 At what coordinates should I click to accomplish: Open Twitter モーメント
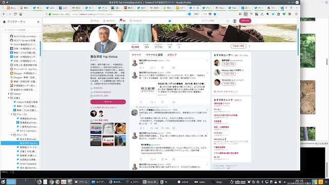109,21
